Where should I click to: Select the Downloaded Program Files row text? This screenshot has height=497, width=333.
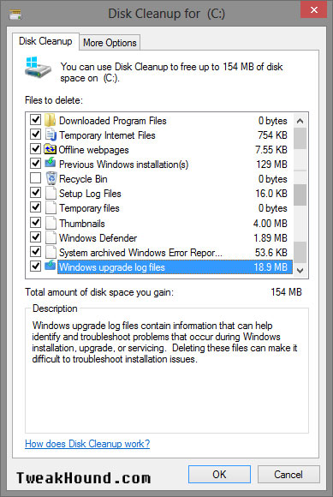(x=113, y=121)
